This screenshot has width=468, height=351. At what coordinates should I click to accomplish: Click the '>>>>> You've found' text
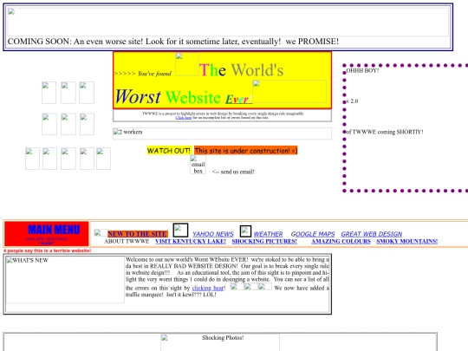[143, 74]
